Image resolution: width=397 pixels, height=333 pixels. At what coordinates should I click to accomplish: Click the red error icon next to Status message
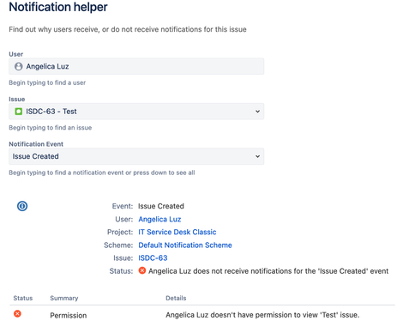click(x=142, y=270)
